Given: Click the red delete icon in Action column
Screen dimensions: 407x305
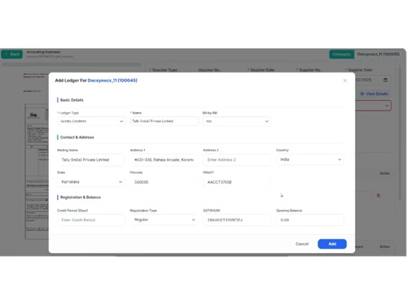Looking at the screenshot, I should 379,195.
